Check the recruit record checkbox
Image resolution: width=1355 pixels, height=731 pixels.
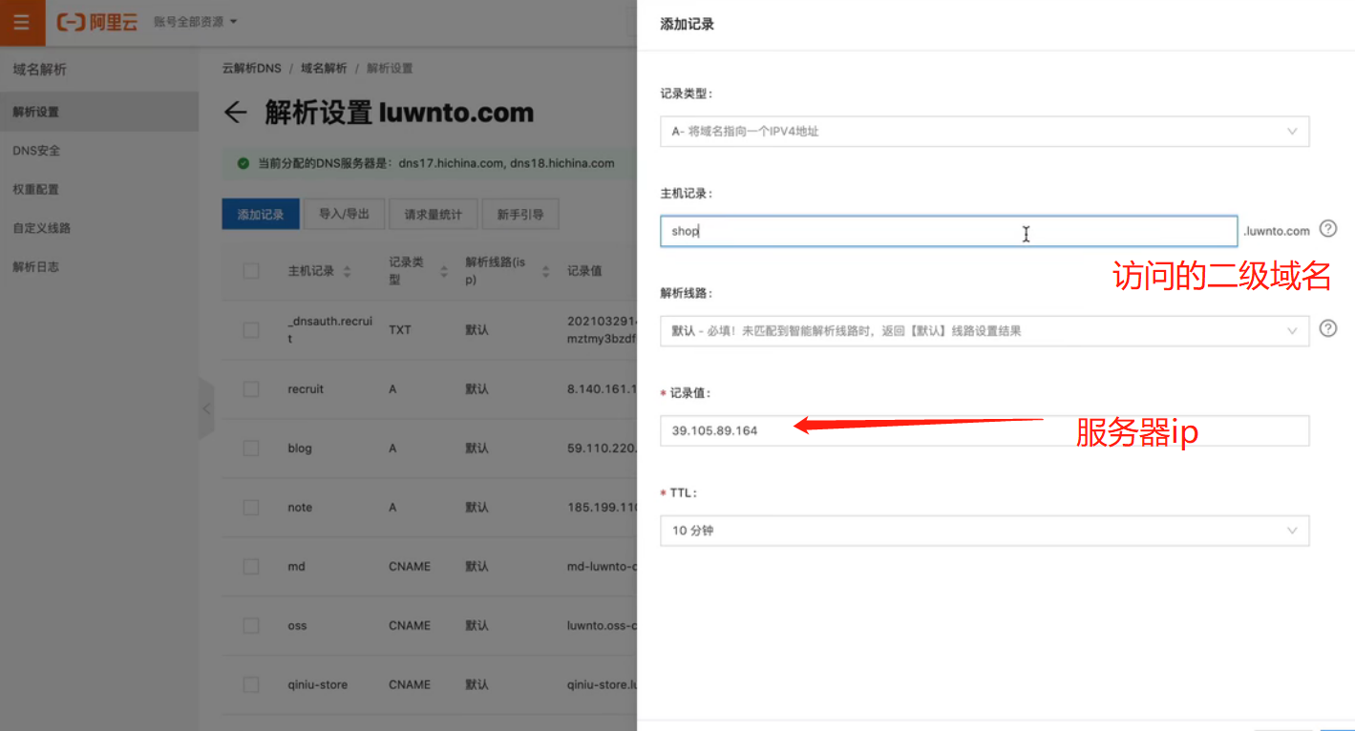tap(251, 389)
